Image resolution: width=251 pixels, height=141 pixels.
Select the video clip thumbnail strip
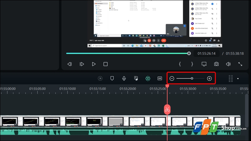click(x=120, y=121)
